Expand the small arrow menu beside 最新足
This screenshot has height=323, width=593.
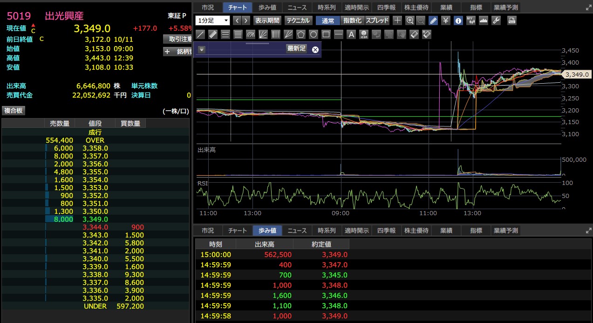pyautogui.click(x=202, y=50)
